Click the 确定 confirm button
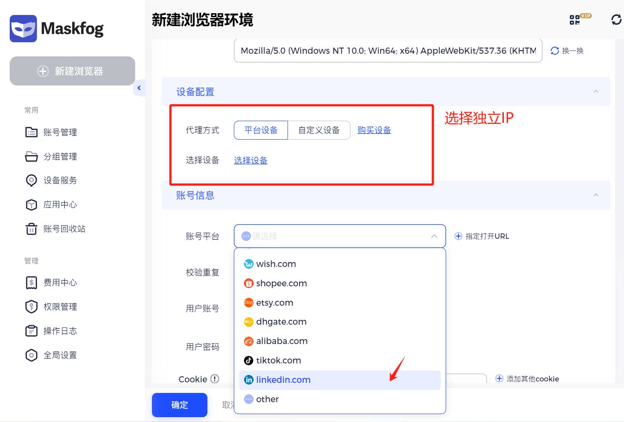Viewport: 624px width, 422px height. (180, 405)
